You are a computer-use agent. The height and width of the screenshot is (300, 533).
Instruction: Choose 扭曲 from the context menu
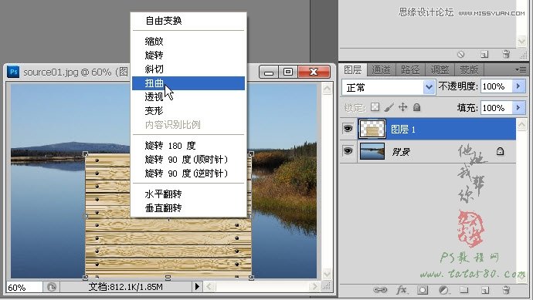click(188, 83)
